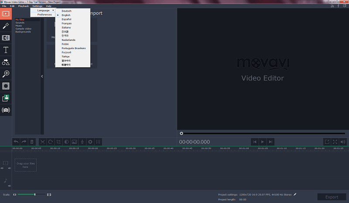Click the timeline Scale slider handle

click(x=35, y=195)
